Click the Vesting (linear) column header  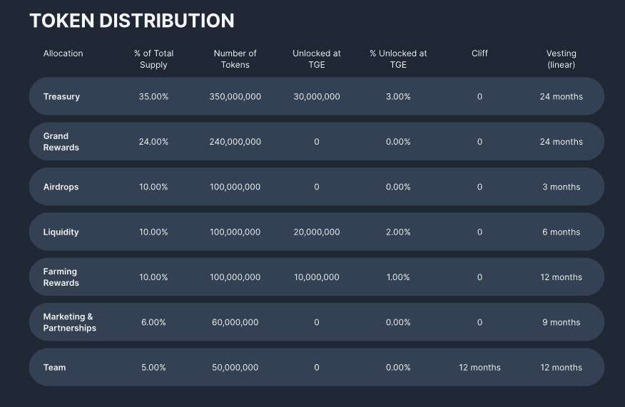pos(561,59)
